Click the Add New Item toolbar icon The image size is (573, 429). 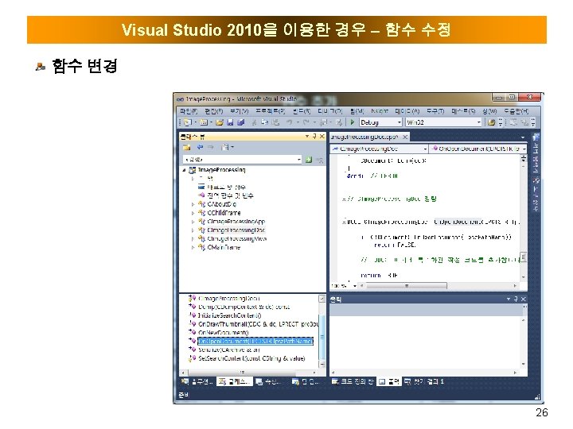(204, 122)
